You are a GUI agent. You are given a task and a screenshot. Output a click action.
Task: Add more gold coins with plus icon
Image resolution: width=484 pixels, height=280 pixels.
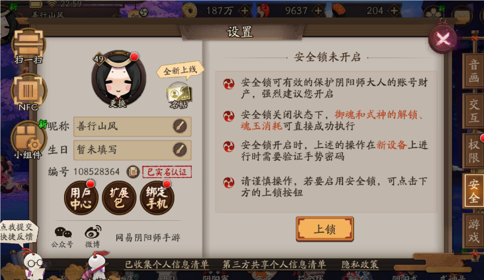click(245, 11)
